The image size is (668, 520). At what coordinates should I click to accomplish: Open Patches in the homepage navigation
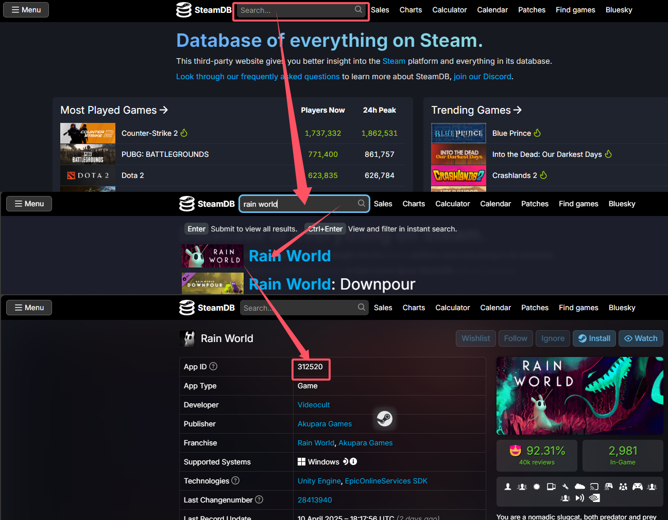tap(532, 10)
